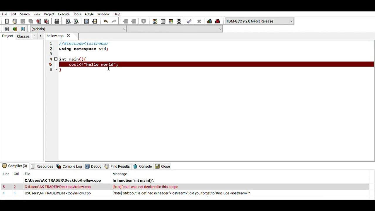Click the Profile analysis chart icon
375x211 pixels.
pos(209,21)
